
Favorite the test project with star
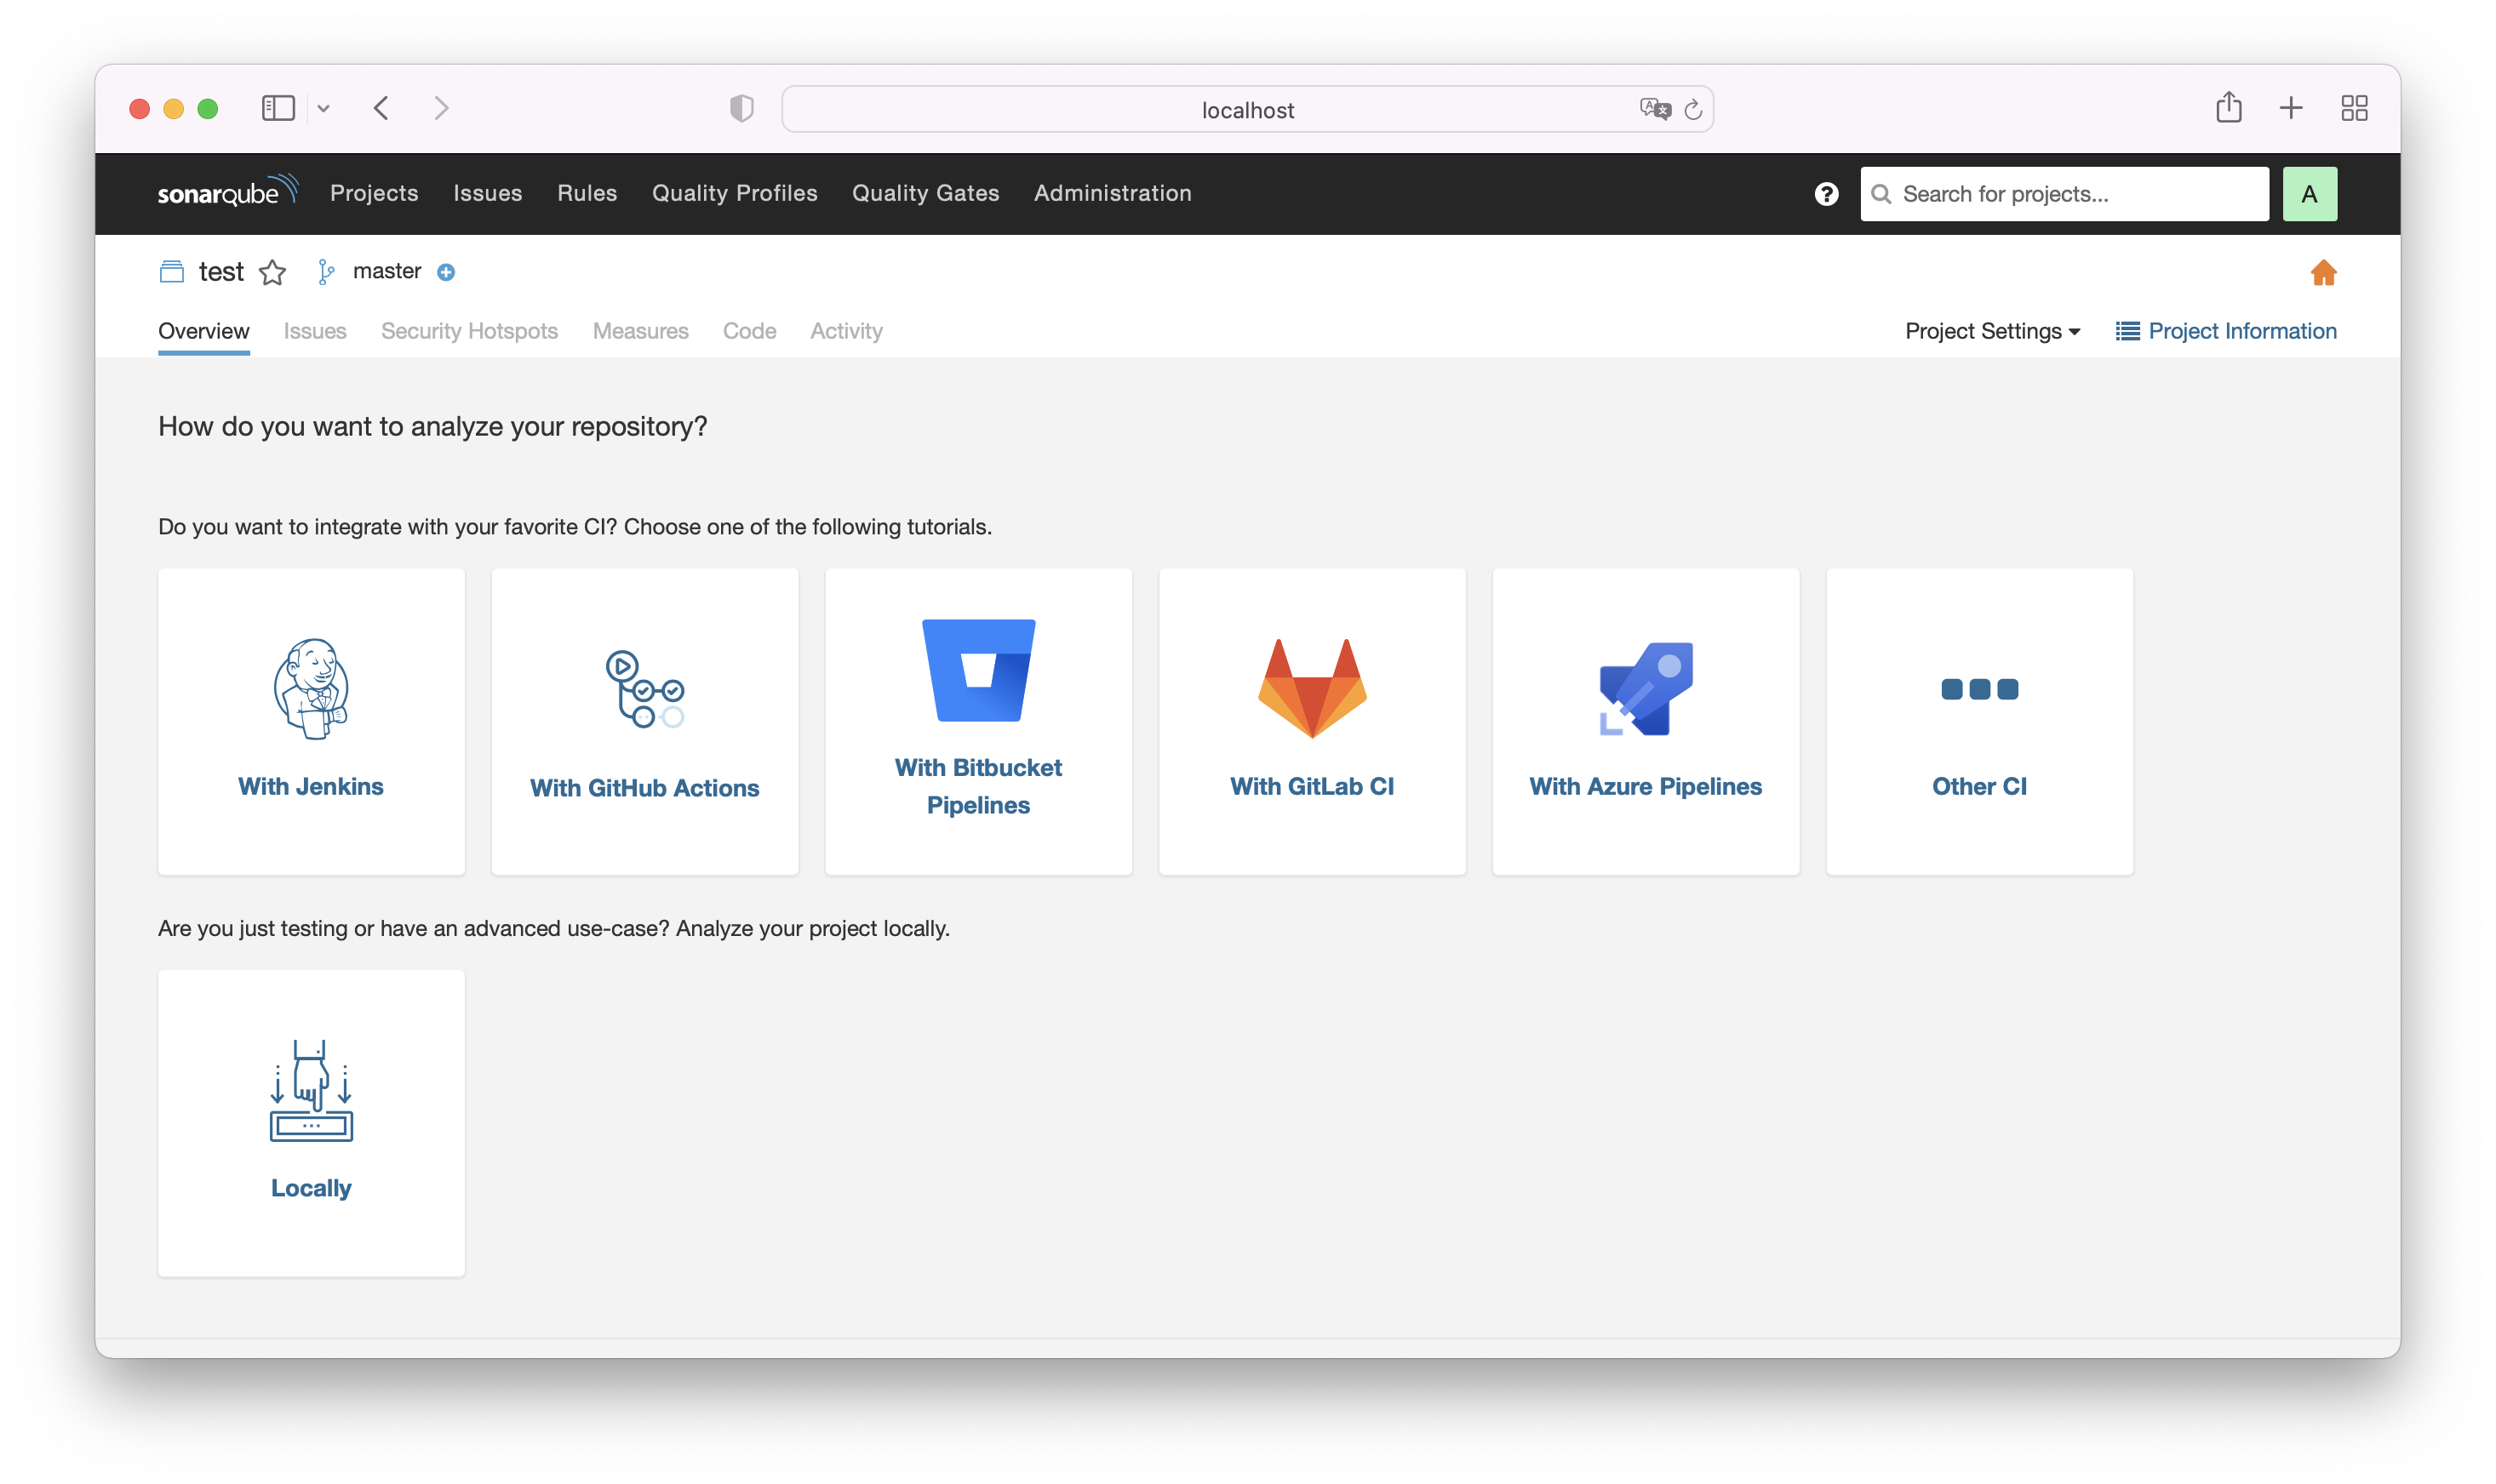(x=272, y=272)
